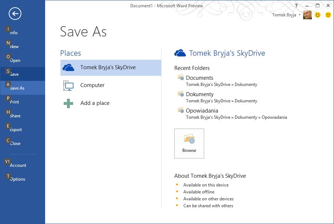The height and width of the screenshot is (224, 334).
Task: Open Help with the question mark icon
Action: tap(296, 5)
